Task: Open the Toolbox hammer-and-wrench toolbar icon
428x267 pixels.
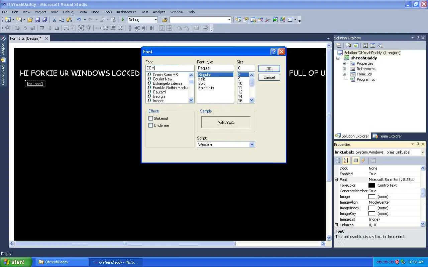Action: pyautogui.click(x=267, y=20)
